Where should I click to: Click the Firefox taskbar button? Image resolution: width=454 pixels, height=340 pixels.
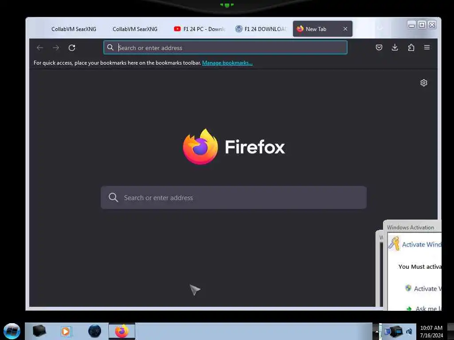122,331
